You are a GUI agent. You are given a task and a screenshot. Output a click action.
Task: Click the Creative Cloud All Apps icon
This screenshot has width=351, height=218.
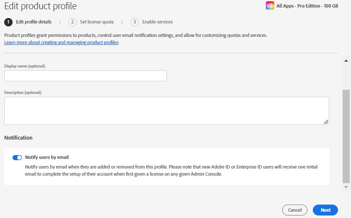270,6
